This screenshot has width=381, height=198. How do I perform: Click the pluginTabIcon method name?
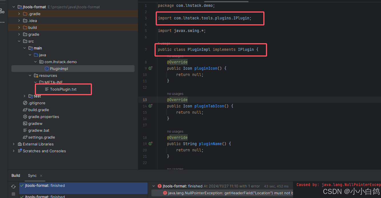click(x=209, y=106)
